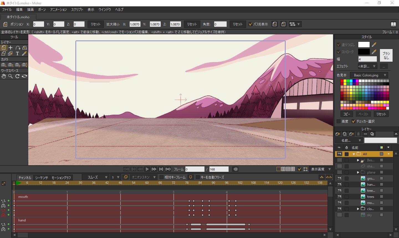The width and height of the screenshot is (399, 238).
Task: Toggle the チェッカー選択 checkbox
Action: [x=354, y=121]
